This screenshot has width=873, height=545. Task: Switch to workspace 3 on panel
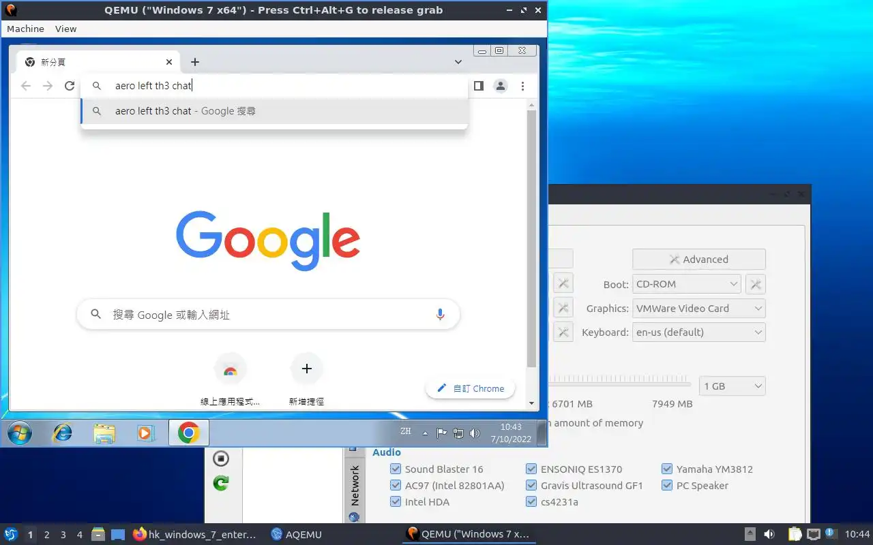tap(63, 535)
